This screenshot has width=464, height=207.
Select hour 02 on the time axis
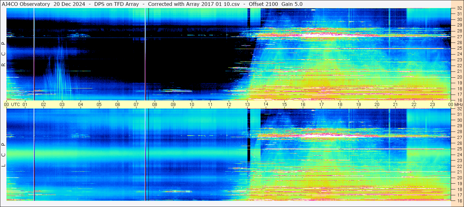[x=44, y=104]
